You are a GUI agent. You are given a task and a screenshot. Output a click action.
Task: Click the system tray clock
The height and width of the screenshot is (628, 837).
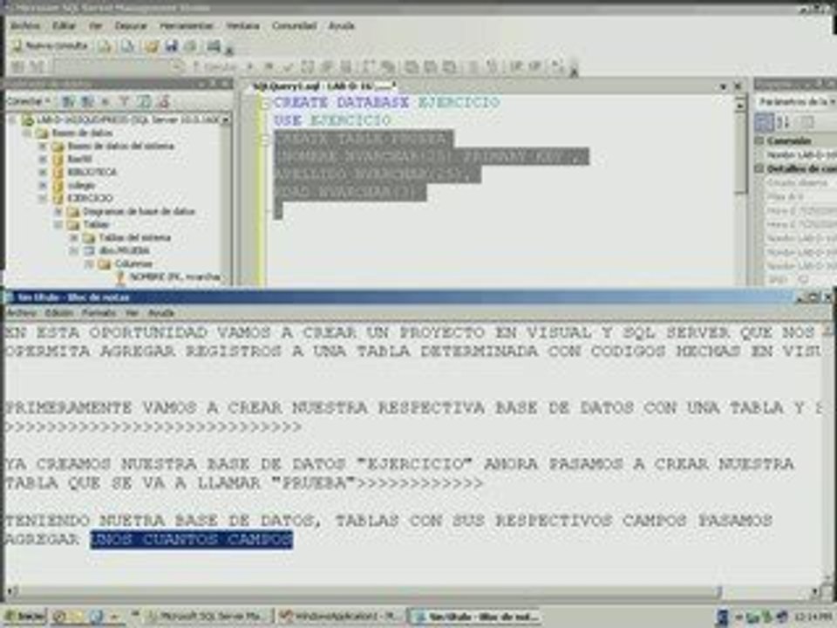point(813,617)
